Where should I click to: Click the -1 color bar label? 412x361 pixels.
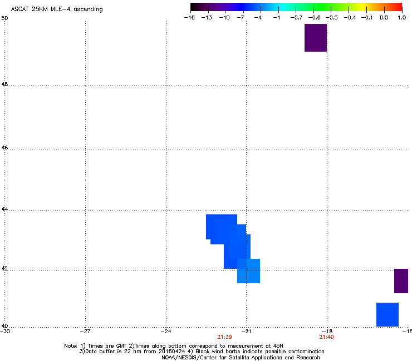(276, 18)
